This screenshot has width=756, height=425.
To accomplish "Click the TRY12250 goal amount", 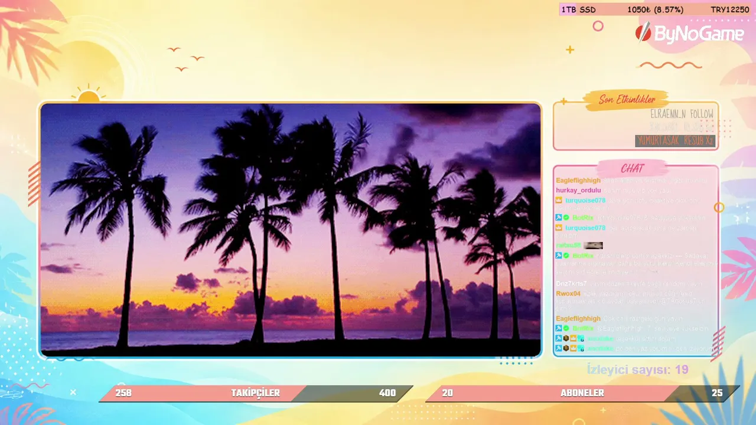I will click(x=730, y=9).
